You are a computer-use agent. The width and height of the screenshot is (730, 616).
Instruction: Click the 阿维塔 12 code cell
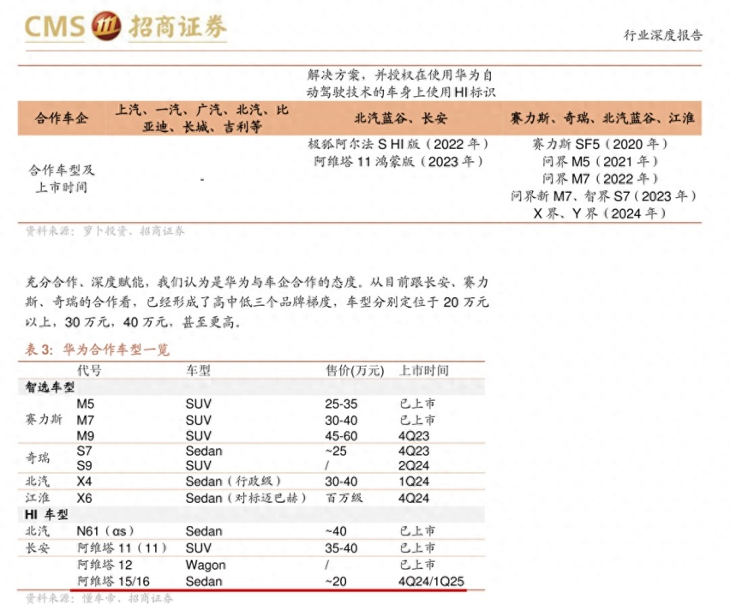click(105, 565)
